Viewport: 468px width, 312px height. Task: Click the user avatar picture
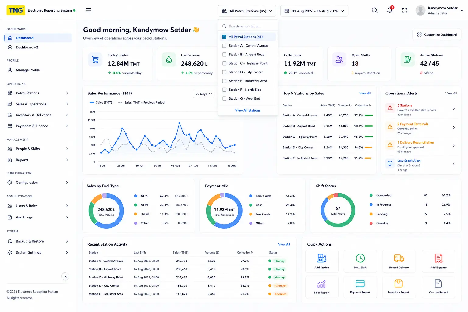[420, 10]
